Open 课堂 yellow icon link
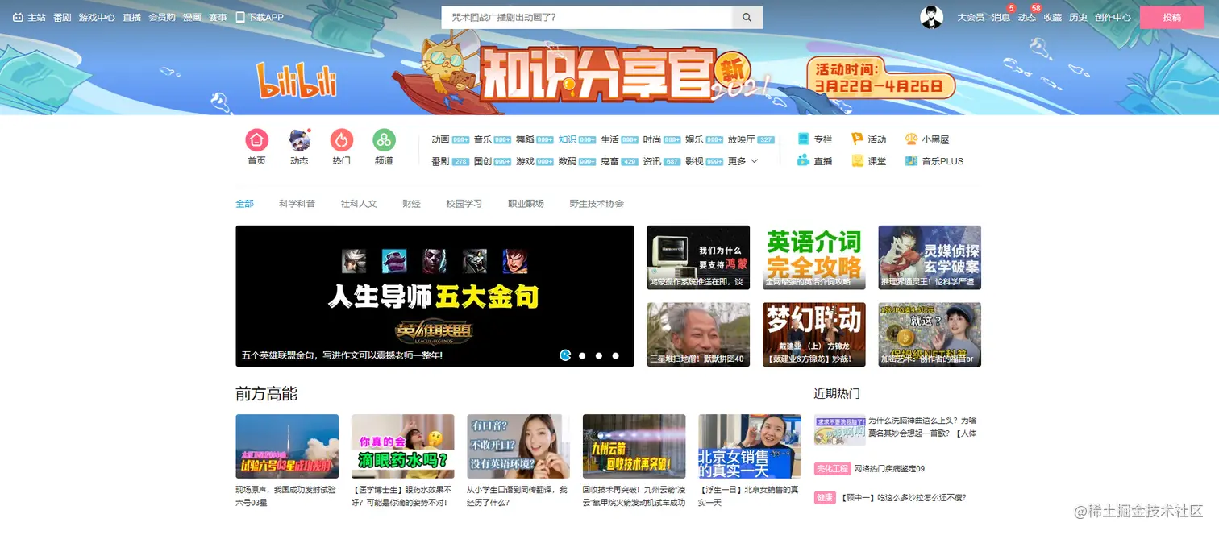The width and height of the screenshot is (1219, 535). (868, 161)
